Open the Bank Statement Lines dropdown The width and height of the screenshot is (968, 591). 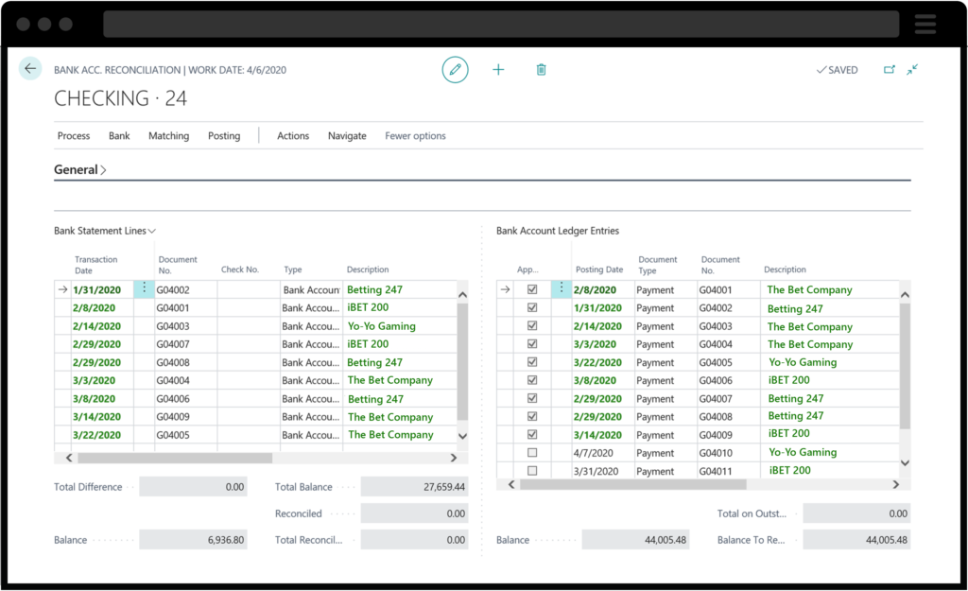point(104,231)
